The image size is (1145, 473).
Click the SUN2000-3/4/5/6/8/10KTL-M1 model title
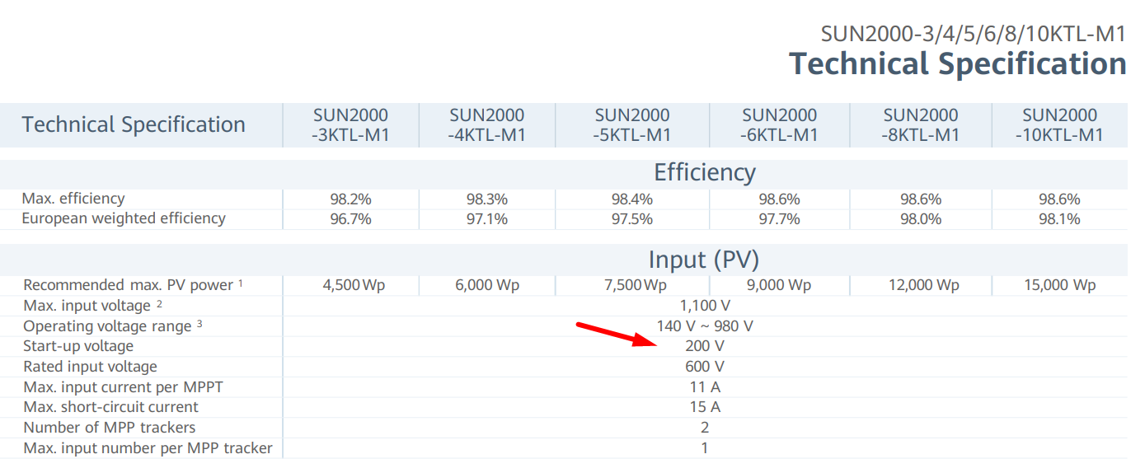click(x=973, y=34)
